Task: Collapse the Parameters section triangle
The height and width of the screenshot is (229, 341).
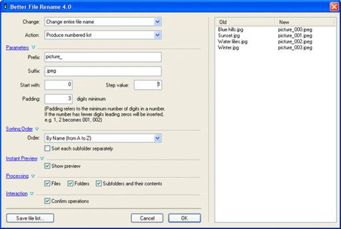Action: [x=33, y=47]
